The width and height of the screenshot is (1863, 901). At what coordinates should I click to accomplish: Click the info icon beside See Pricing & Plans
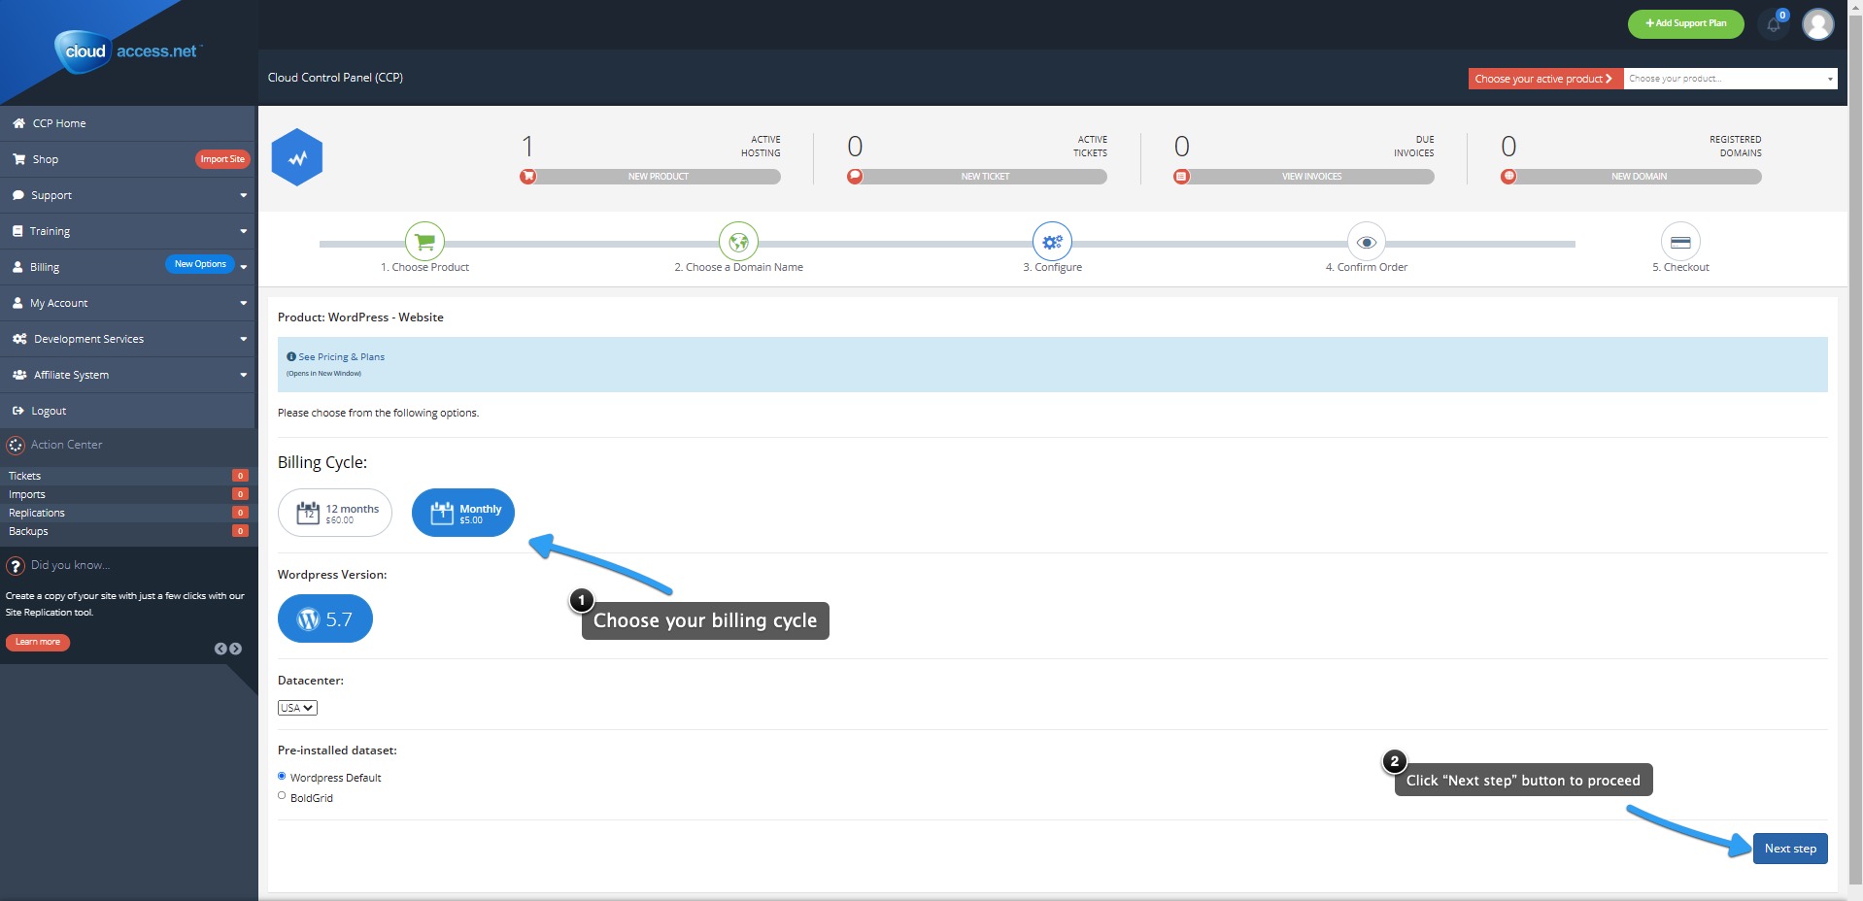[x=291, y=356]
